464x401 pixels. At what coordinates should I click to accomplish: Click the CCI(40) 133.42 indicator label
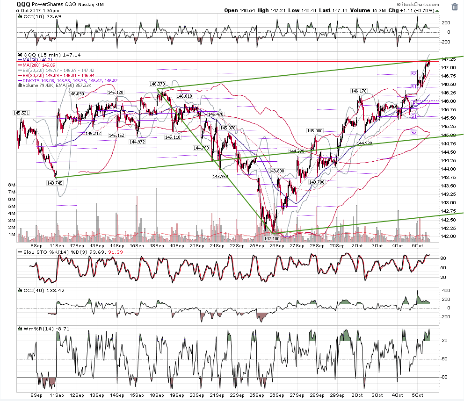(44, 290)
